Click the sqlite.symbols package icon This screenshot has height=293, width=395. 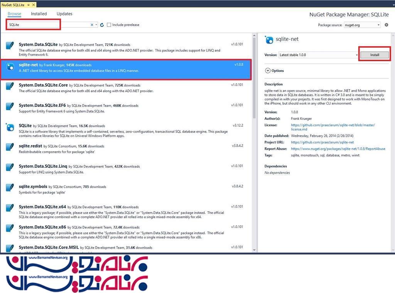(10, 188)
